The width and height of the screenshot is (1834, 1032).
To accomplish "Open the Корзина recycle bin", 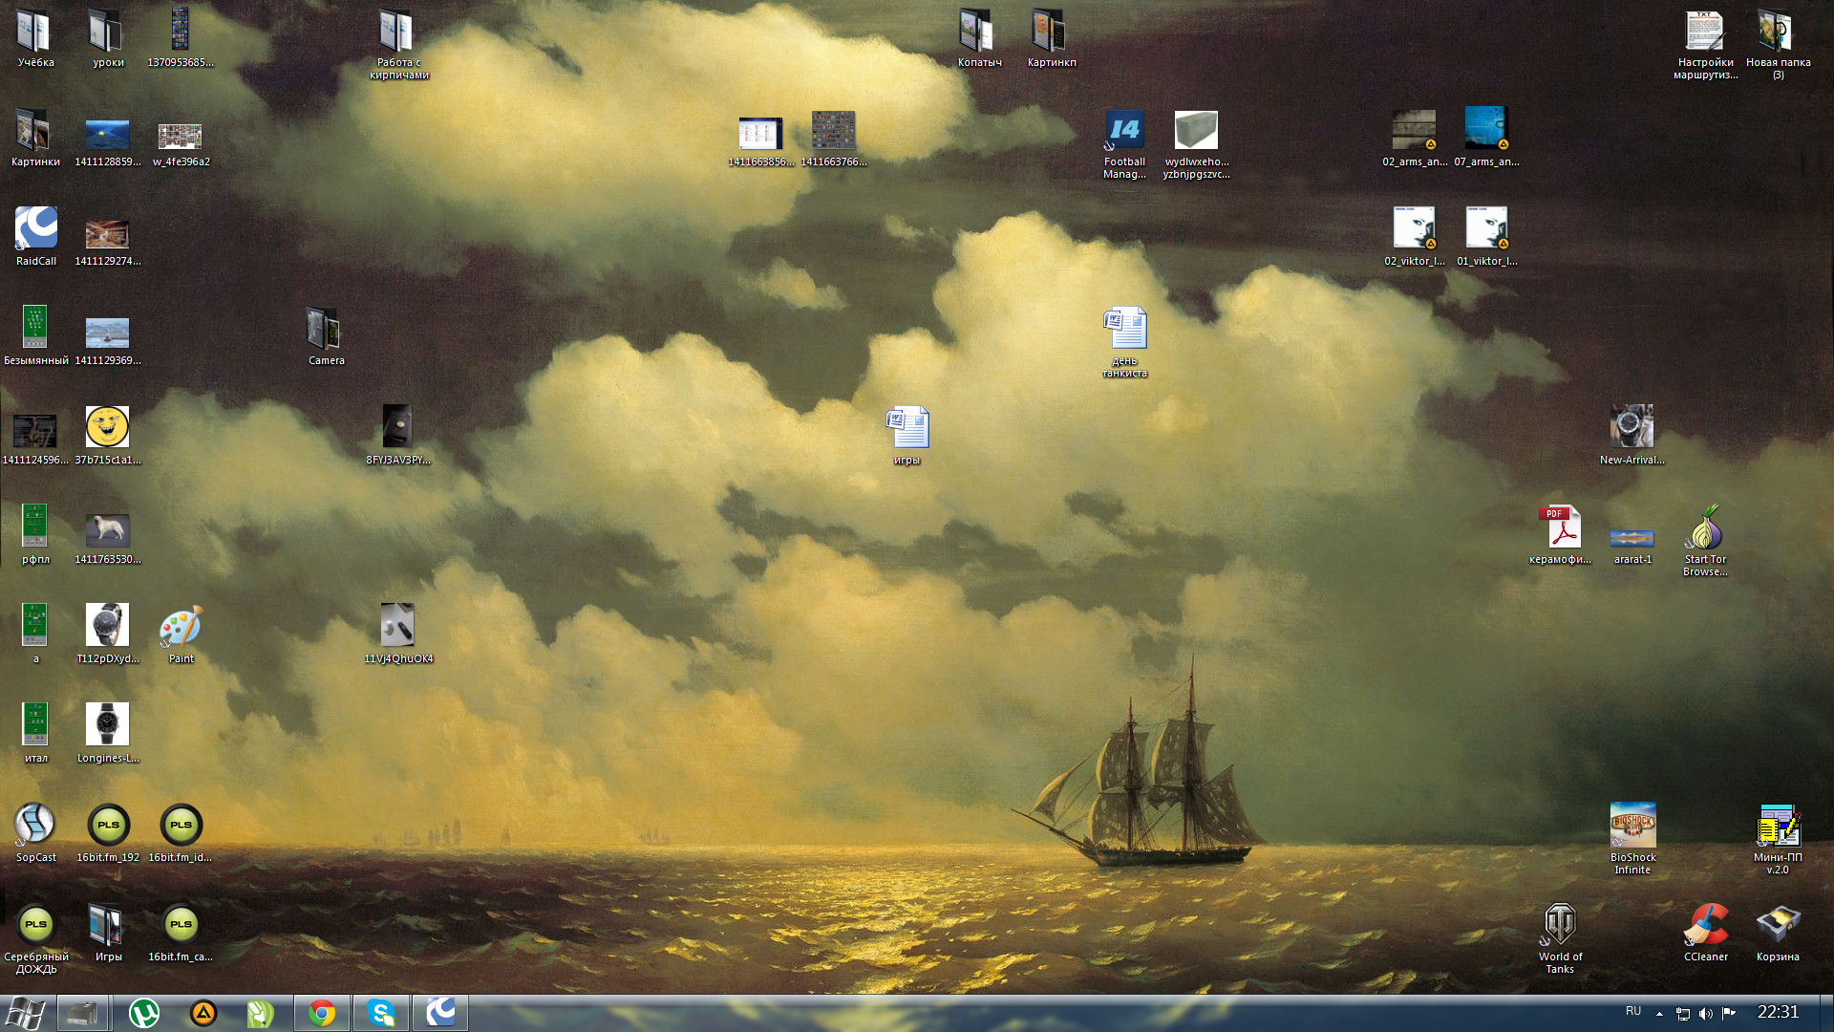I will click(x=1778, y=925).
